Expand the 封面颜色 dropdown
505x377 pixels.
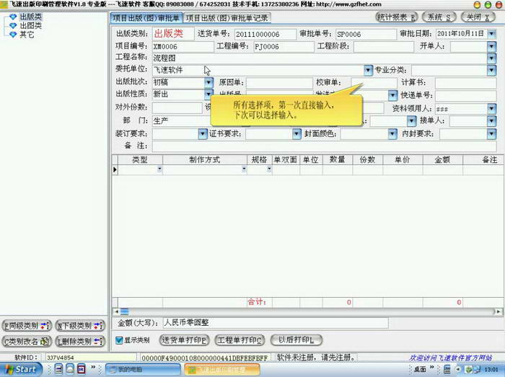click(392, 133)
